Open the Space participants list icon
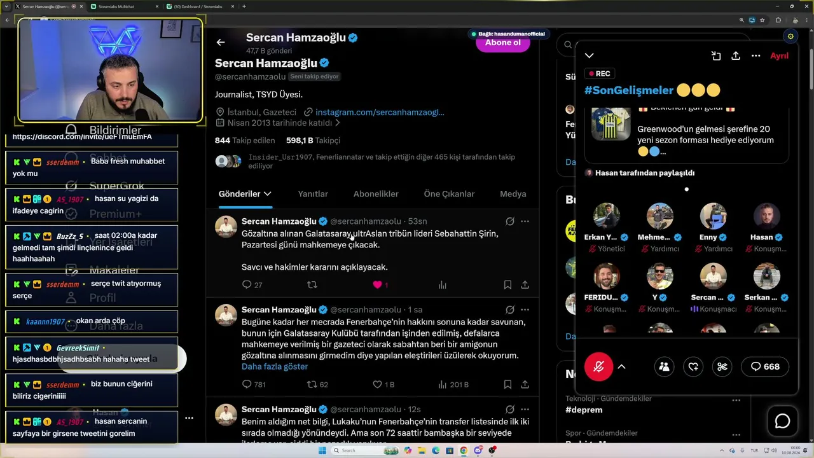Image resolution: width=814 pixels, height=458 pixels. pos(664,366)
